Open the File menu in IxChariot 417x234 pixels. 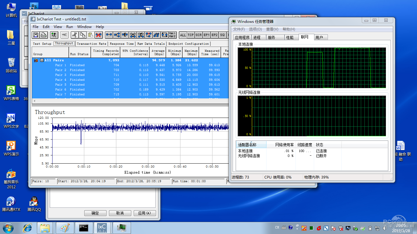[x=36, y=27]
